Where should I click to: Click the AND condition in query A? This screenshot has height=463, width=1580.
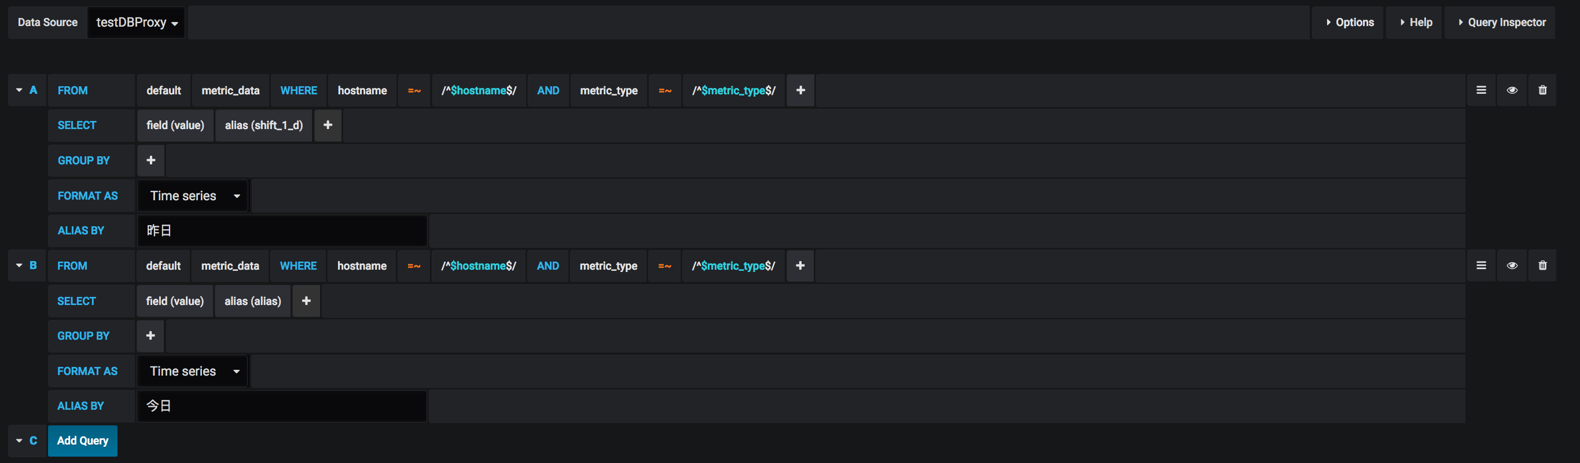[548, 90]
